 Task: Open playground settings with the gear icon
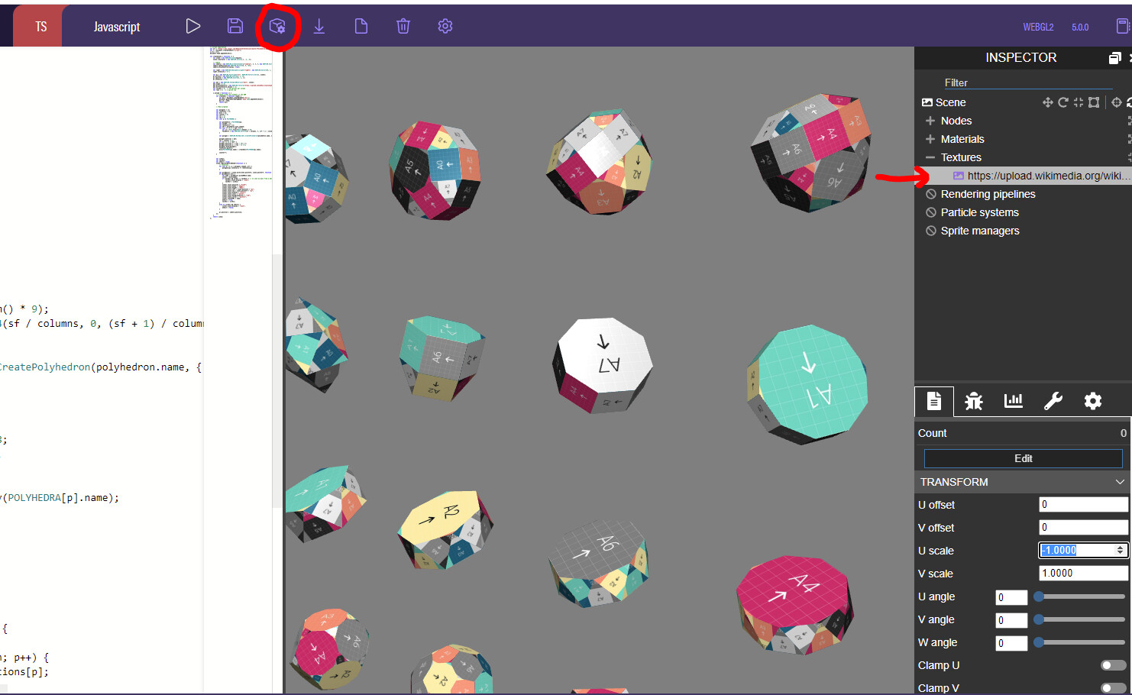click(x=444, y=25)
